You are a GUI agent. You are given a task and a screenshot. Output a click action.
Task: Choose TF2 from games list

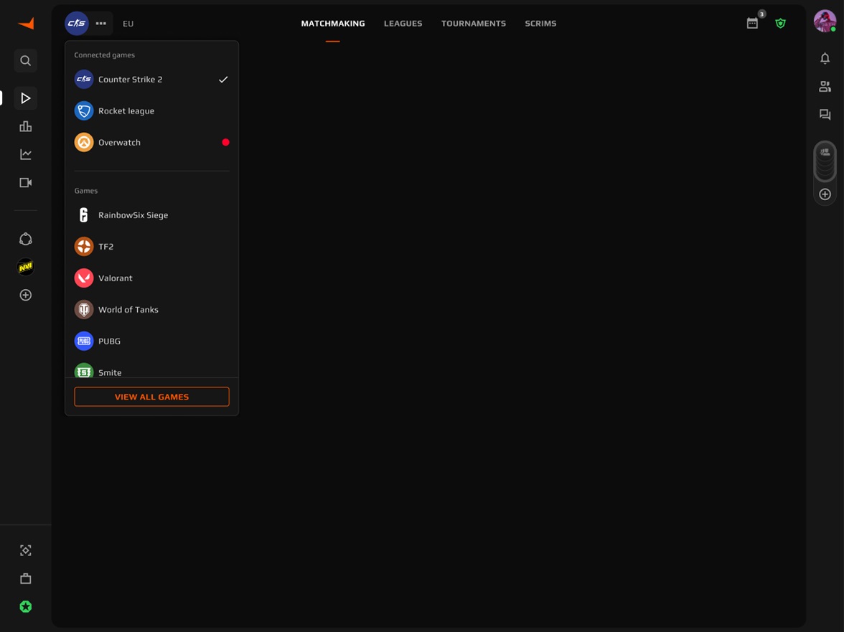152,246
